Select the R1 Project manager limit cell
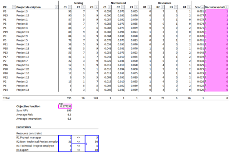 [92, 136]
